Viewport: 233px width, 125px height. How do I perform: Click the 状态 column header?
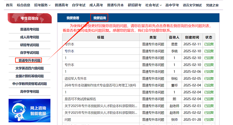click(209, 37)
